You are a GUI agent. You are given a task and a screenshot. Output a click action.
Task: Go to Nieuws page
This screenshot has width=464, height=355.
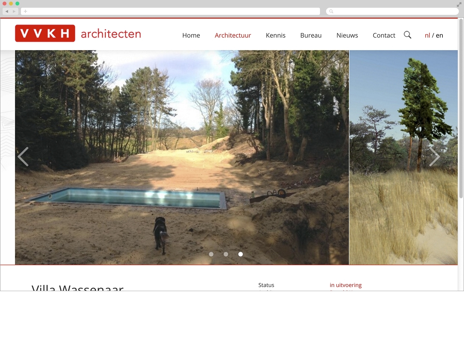click(347, 35)
